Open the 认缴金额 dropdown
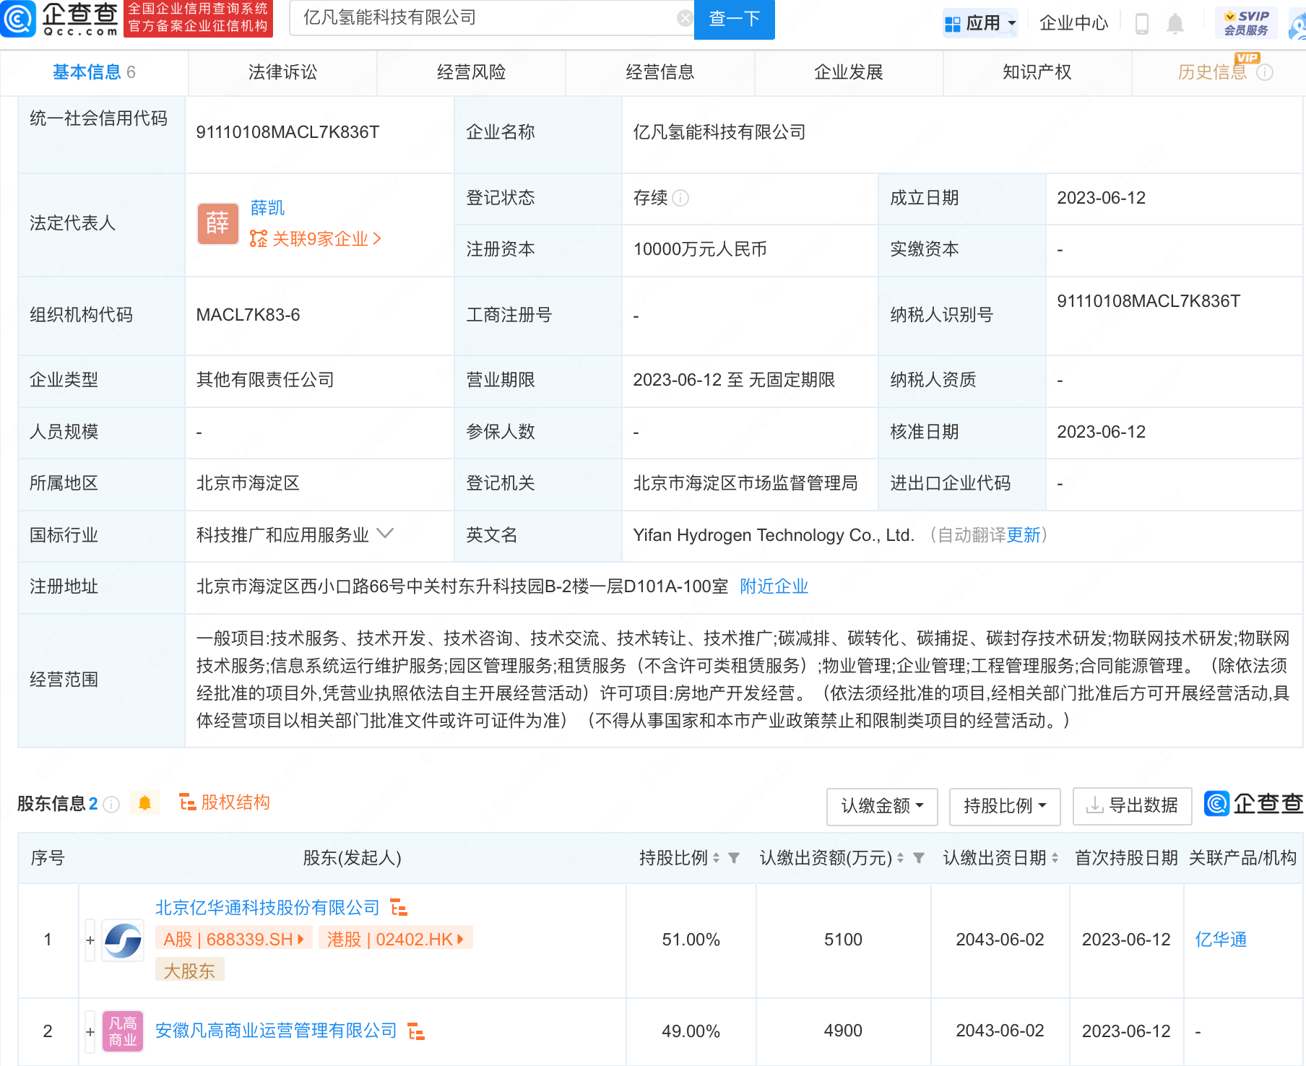This screenshot has width=1306, height=1066. point(882,806)
